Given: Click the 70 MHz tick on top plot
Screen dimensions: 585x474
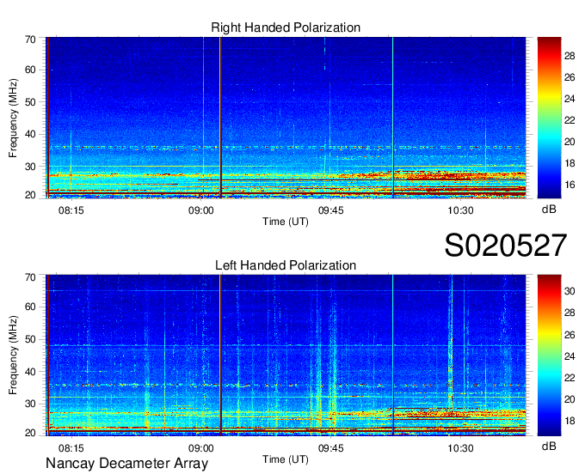Looking at the screenshot, I should [x=30, y=39].
